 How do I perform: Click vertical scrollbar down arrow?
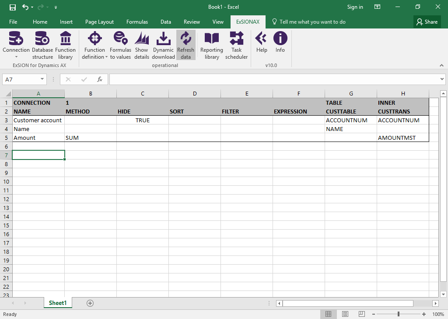pyautogui.click(x=443, y=294)
